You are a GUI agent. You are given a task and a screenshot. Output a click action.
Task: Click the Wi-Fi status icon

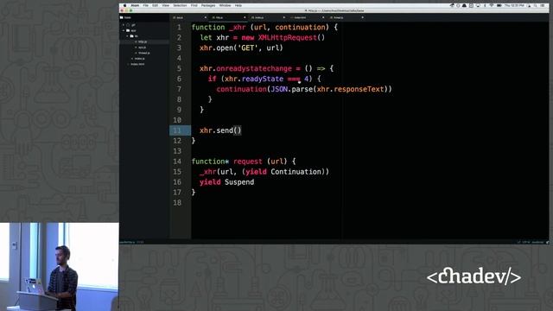492,6
